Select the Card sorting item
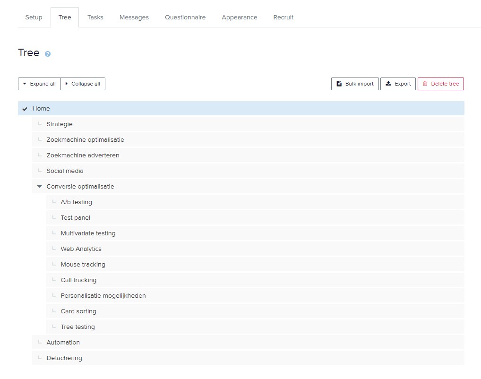The image size is (481, 379). click(78, 311)
